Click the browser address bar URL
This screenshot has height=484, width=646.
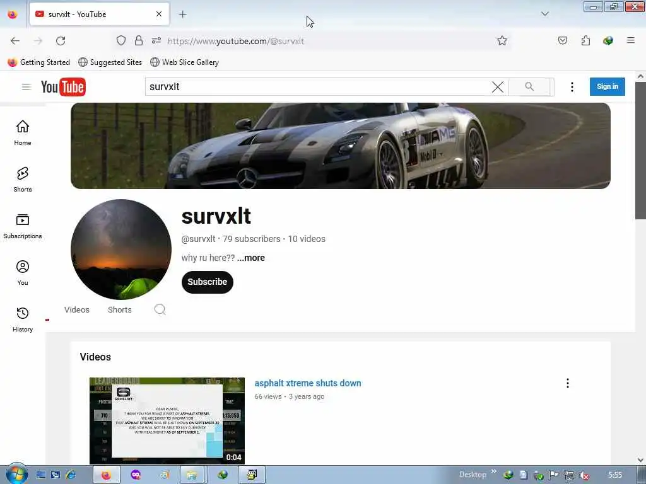click(236, 41)
